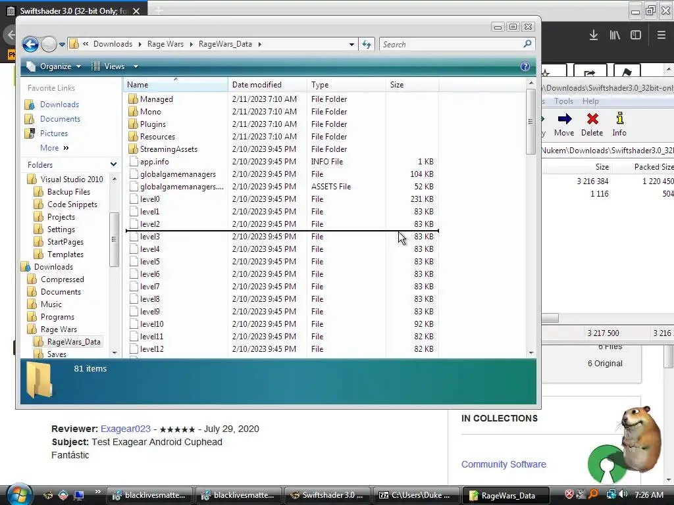
Task: Select the Mono folder icon
Action: pos(133,111)
